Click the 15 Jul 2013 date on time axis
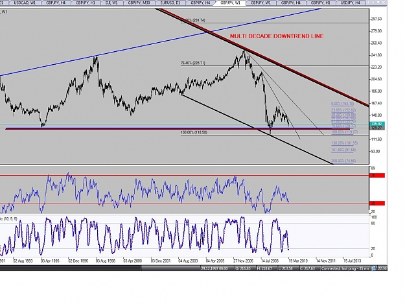 point(353,261)
